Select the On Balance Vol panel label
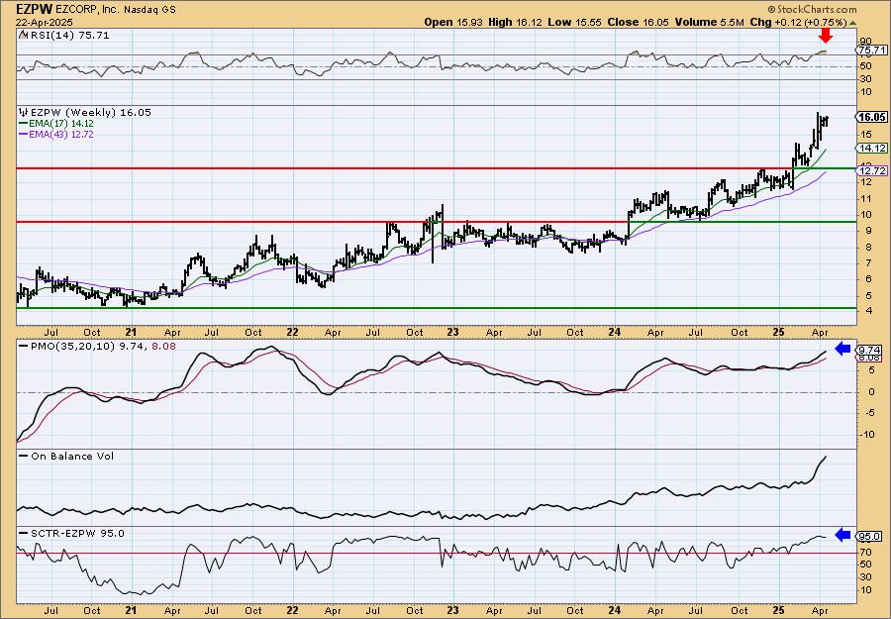 (x=72, y=456)
